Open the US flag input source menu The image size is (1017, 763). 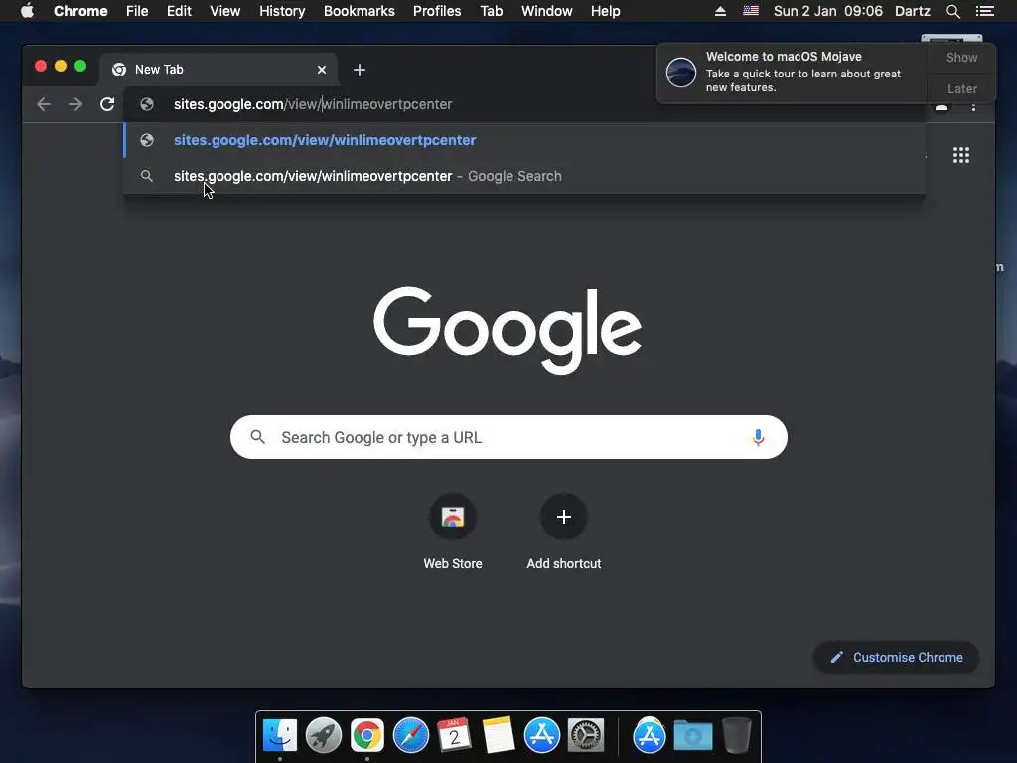pos(751,11)
